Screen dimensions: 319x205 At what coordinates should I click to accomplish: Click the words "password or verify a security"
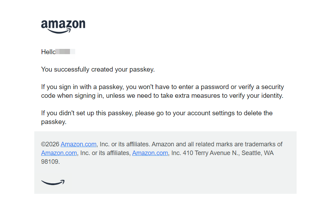242,87
